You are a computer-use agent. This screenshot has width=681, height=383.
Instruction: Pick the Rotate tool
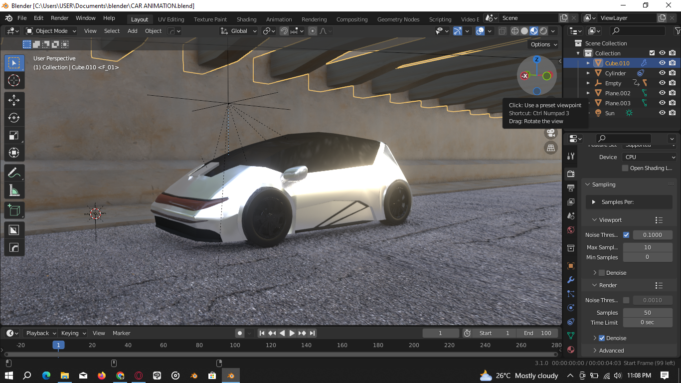point(14,118)
